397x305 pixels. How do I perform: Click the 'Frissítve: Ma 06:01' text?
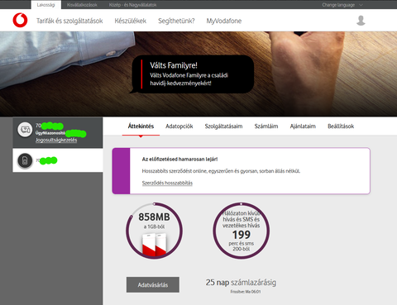pos(246,292)
